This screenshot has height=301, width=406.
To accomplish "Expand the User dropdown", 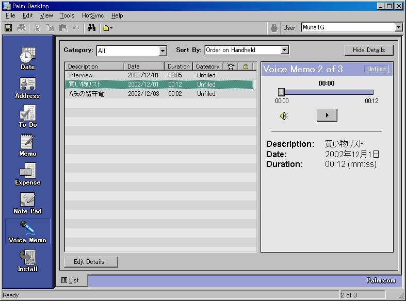I will [398, 27].
